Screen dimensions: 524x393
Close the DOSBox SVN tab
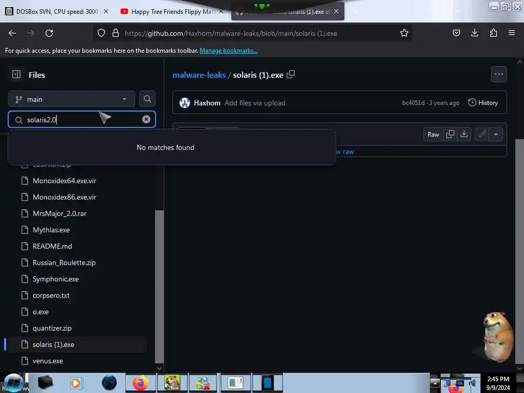[x=106, y=12]
